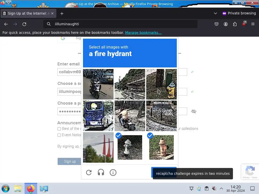Toggle the Best of the Archive checkbox
Image resolution: width=259 pixels, height=194 pixels.
[59, 129]
